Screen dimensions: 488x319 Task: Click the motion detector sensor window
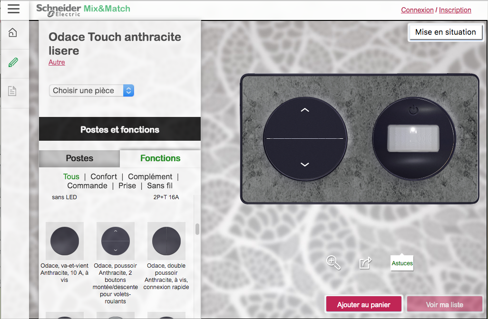(413, 138)
